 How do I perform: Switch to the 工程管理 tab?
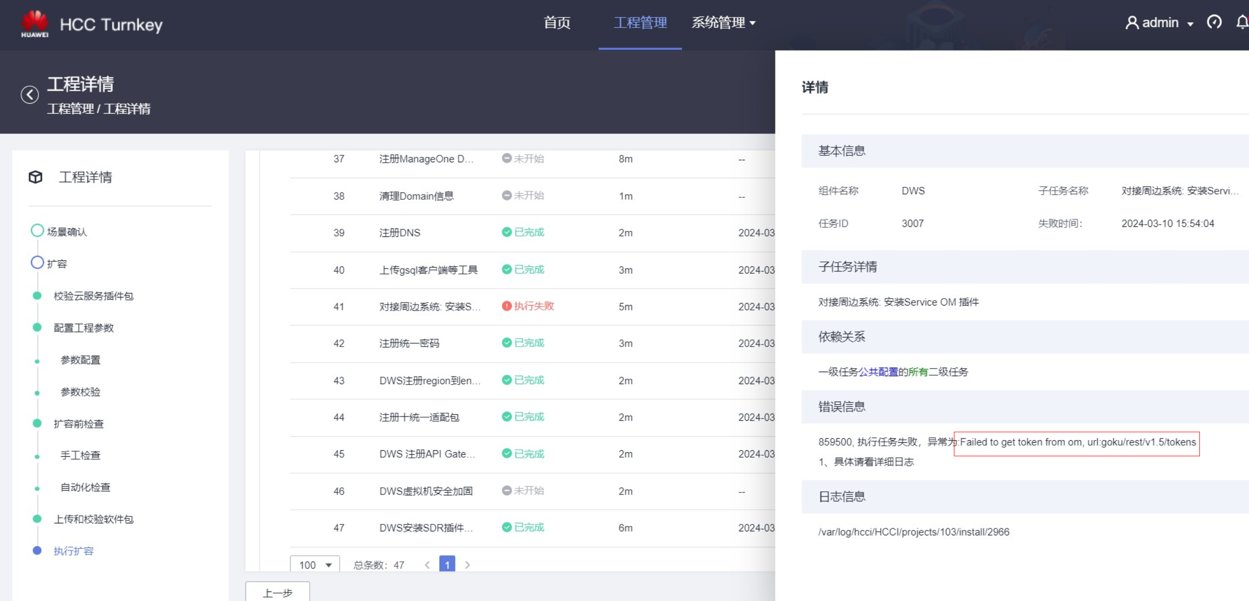tap(640, 23)
